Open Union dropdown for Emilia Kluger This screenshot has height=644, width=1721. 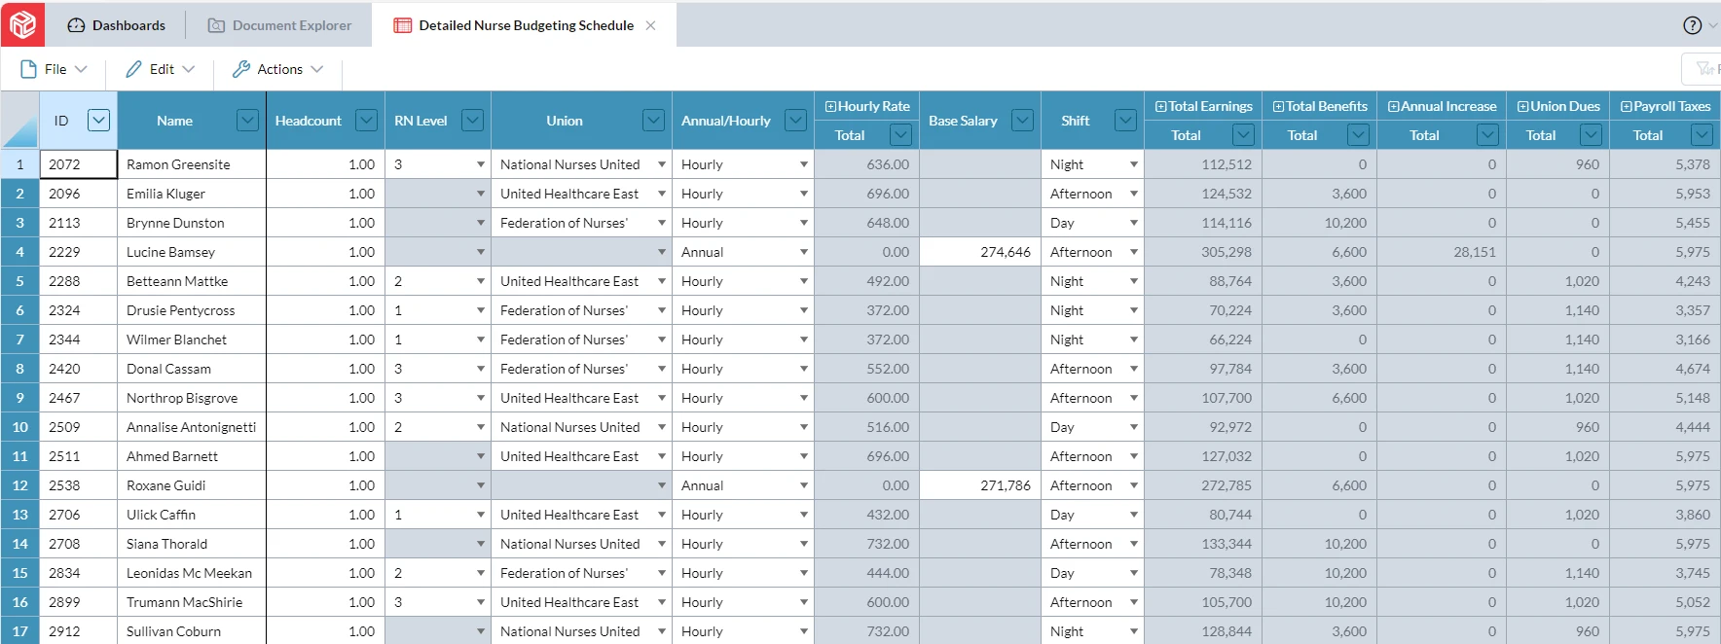[x=661, y=194]
